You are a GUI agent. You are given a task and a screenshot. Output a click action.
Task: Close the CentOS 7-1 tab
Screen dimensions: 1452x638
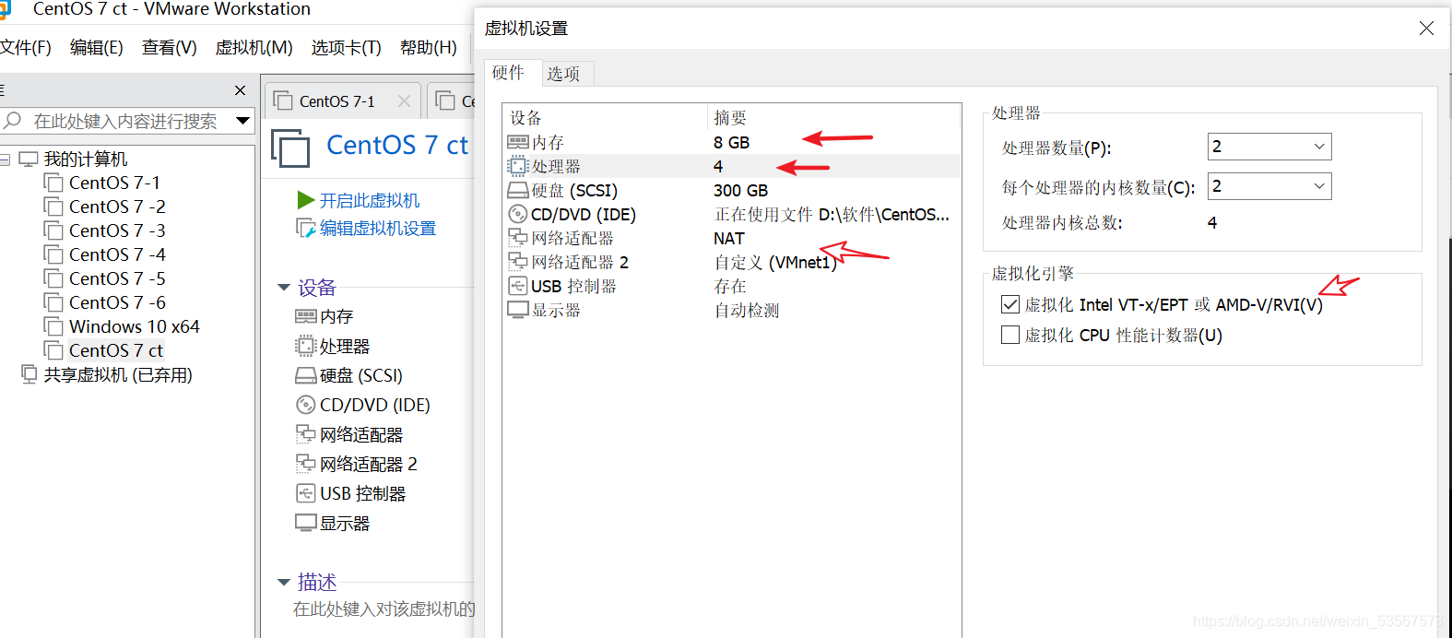pyautogui.click(x=404, y=101)
